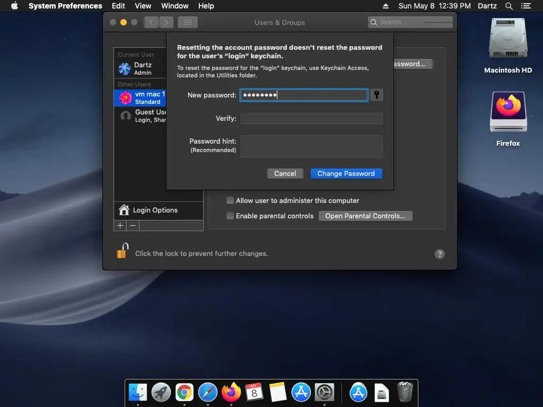Click the Cancel button
The image size is (543, 407).
tap(285, 173)
